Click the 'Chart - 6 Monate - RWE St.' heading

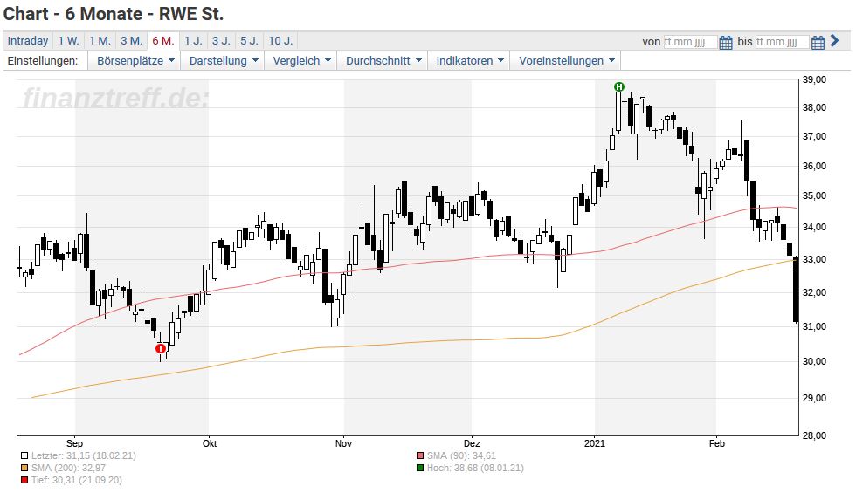pos(114,14)
